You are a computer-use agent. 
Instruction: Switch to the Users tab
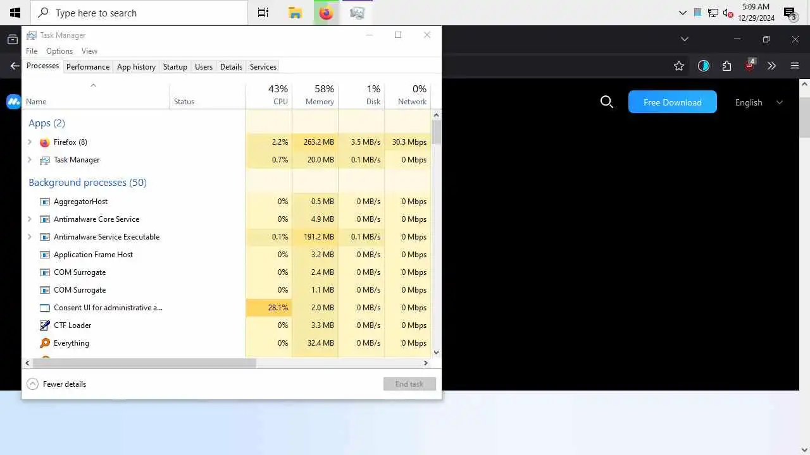204,67
